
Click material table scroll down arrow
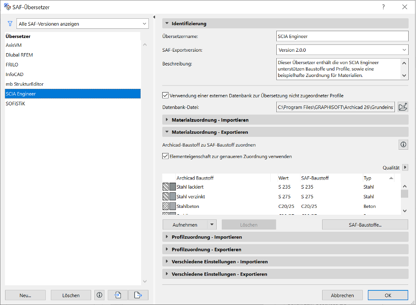click(405, 211)
